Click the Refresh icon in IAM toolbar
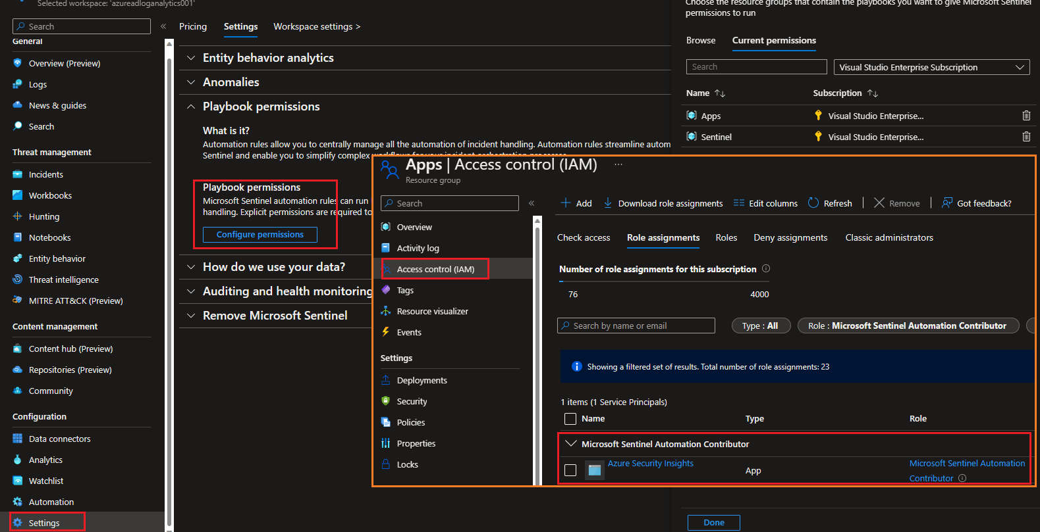Image resolution: width=1040 pixels, height=532 pixels. click(x=813, y=203)
